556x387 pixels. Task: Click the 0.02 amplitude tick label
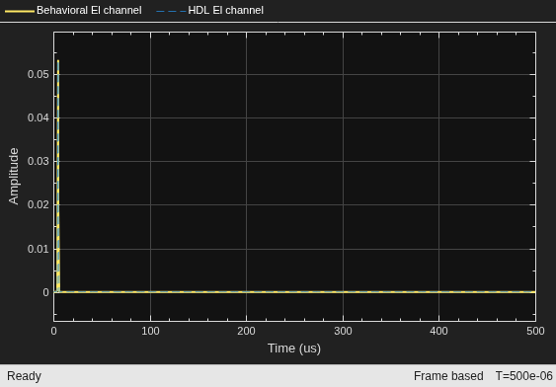point(38,204)
